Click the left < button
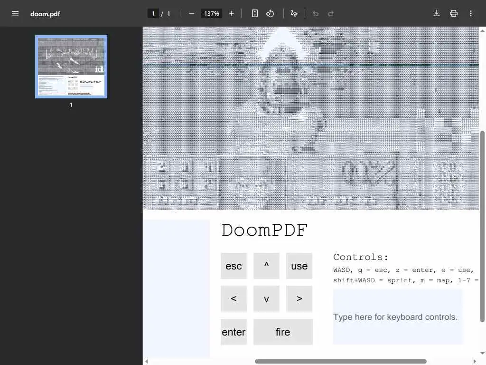Screen dimensions: 486x365 pos(234,298)
